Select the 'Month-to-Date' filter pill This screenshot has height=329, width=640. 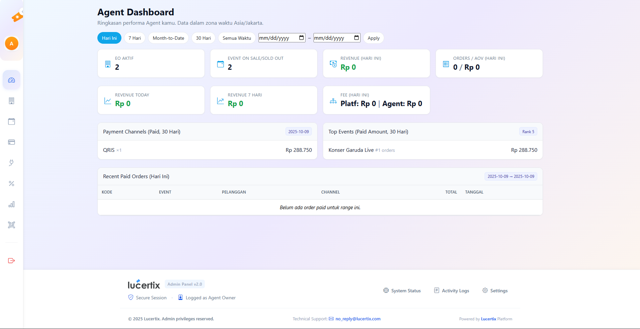pos(168,38)
